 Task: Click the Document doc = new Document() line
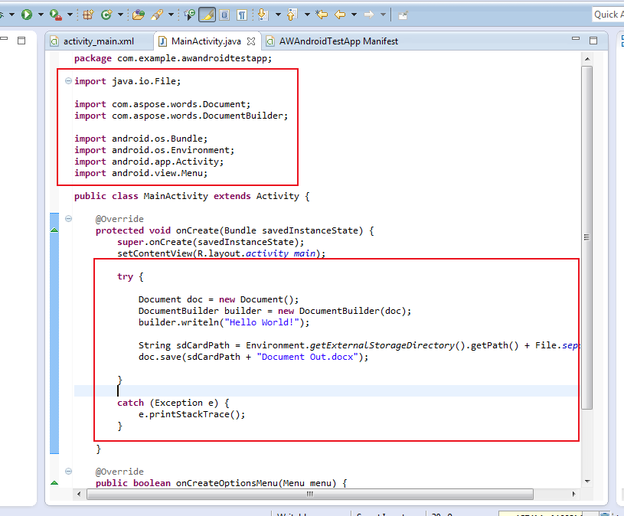coord(218,299)
